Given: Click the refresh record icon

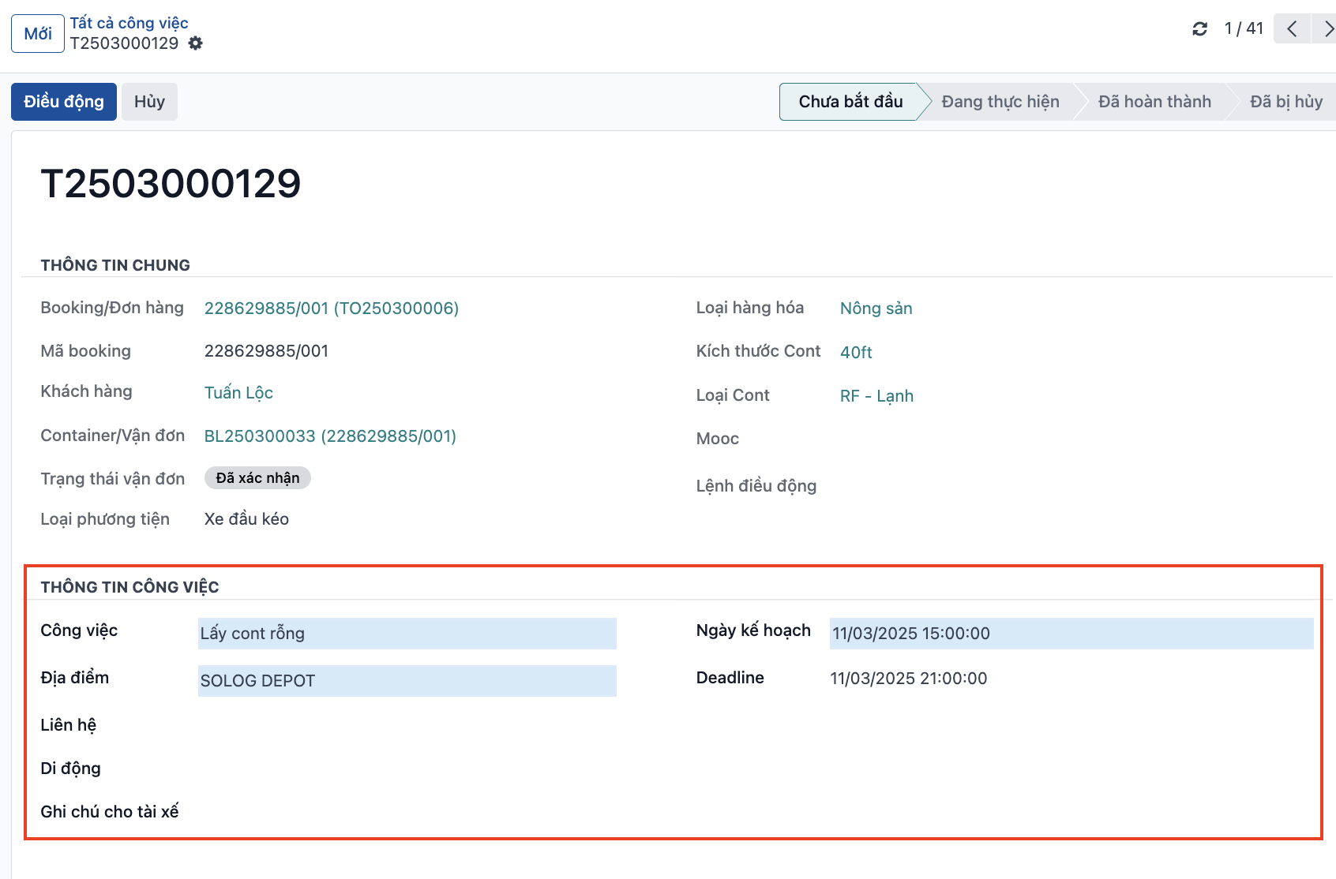Looking at the screenshot, I should click(1199, 29).
